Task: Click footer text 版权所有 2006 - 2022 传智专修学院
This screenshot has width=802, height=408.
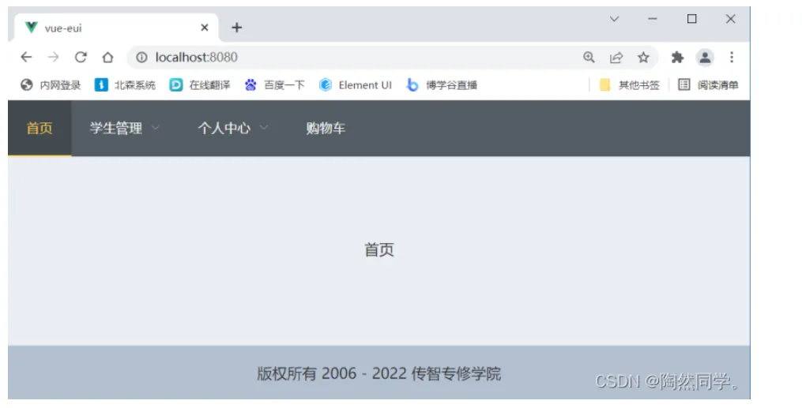Action: coord(379,374)
